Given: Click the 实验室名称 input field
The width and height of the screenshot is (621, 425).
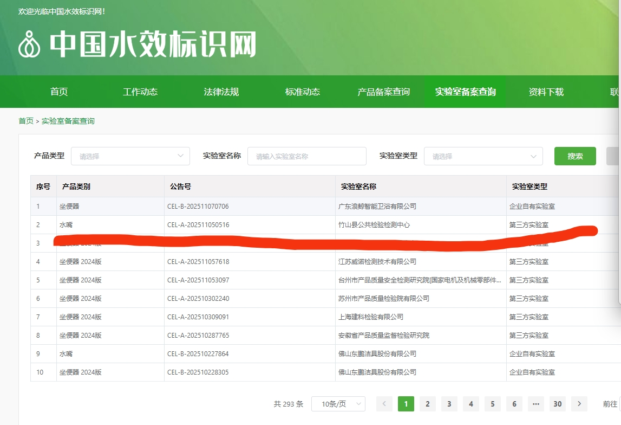Looking at the screenshot, I should tap(306, 156).
